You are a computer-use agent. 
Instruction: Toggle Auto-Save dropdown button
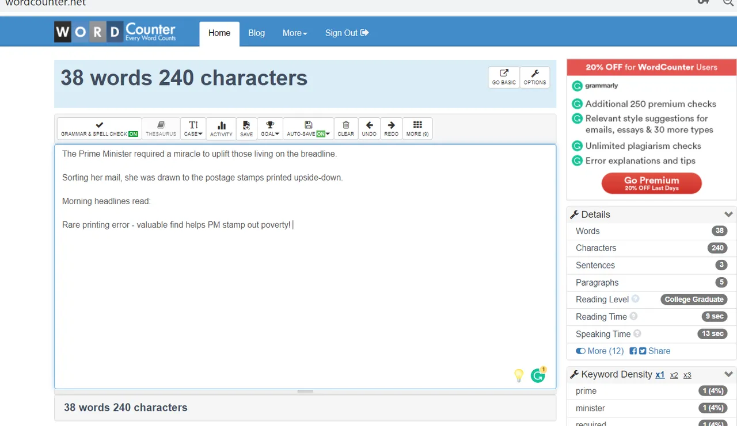[308, 129]
